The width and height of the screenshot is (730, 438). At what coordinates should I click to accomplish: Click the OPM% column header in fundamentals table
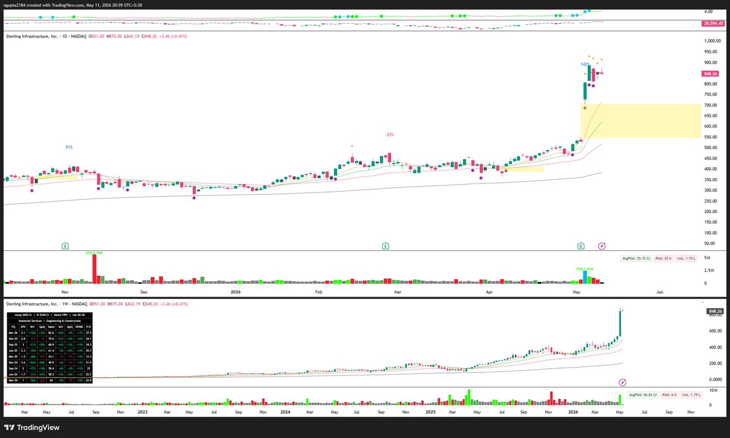tap(79, 327)
